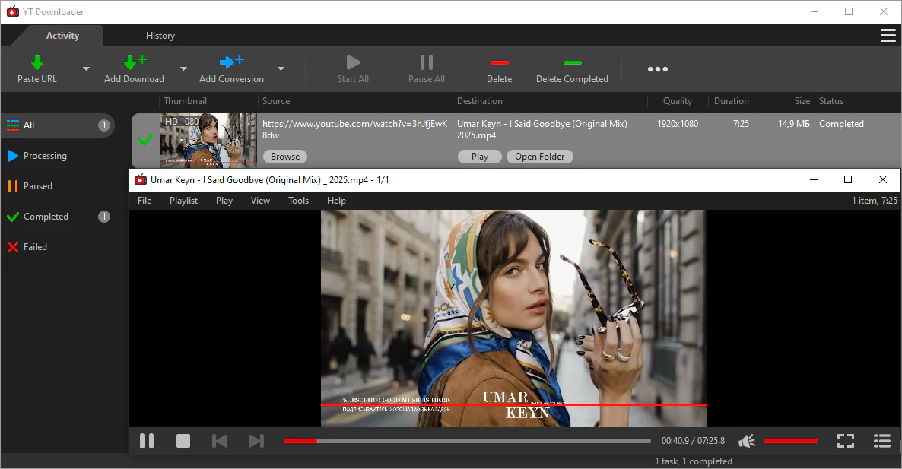The image size is (902, 469).
Task: Click the red Delete icon
Action: click(x=499, y=62)
